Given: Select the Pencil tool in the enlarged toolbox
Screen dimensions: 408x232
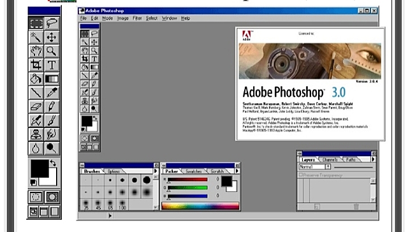Looking at the screenshot, I should point(52,106).
